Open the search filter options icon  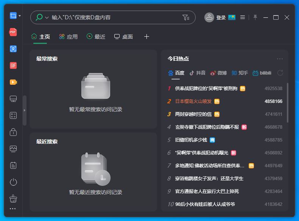(x=186, y=17)
